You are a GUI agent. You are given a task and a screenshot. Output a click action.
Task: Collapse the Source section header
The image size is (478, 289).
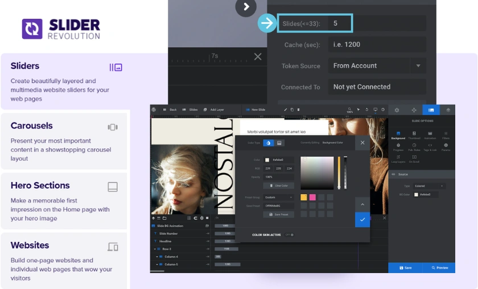coord(422,175)
